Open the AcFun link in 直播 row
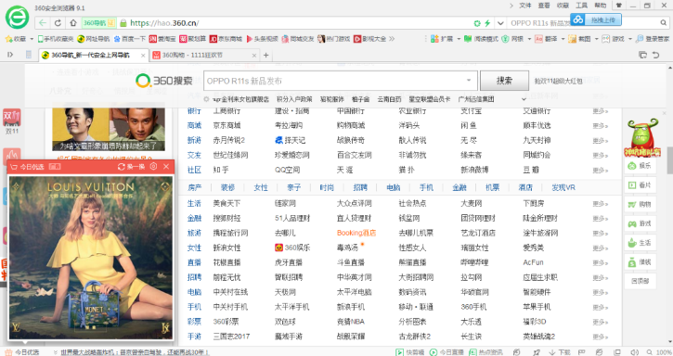Viewport: 673px width, 356px height. tap(533, 262)
